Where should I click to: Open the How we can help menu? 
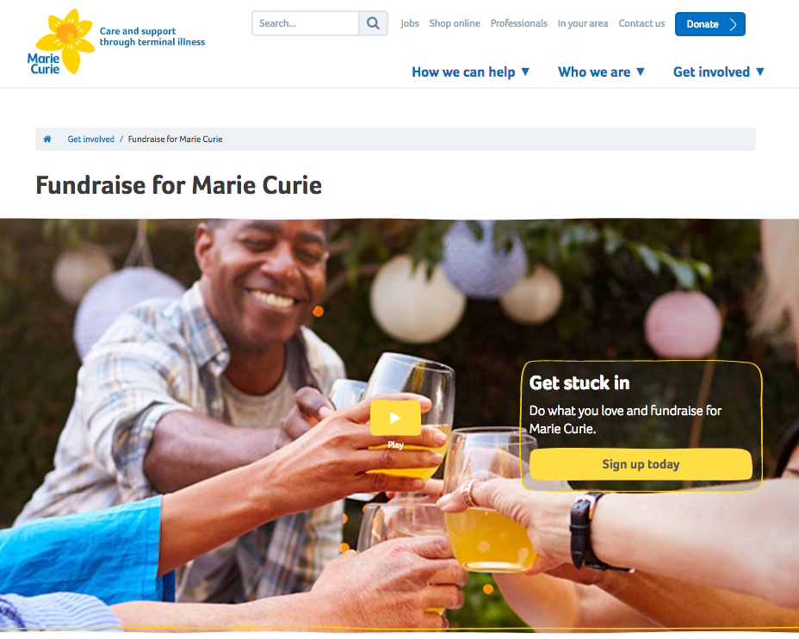coord(463,71)
